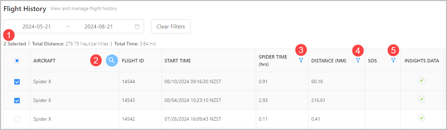Check the checkbox for flight 14542
The image size is (447, 130).
tap(17, 119)
